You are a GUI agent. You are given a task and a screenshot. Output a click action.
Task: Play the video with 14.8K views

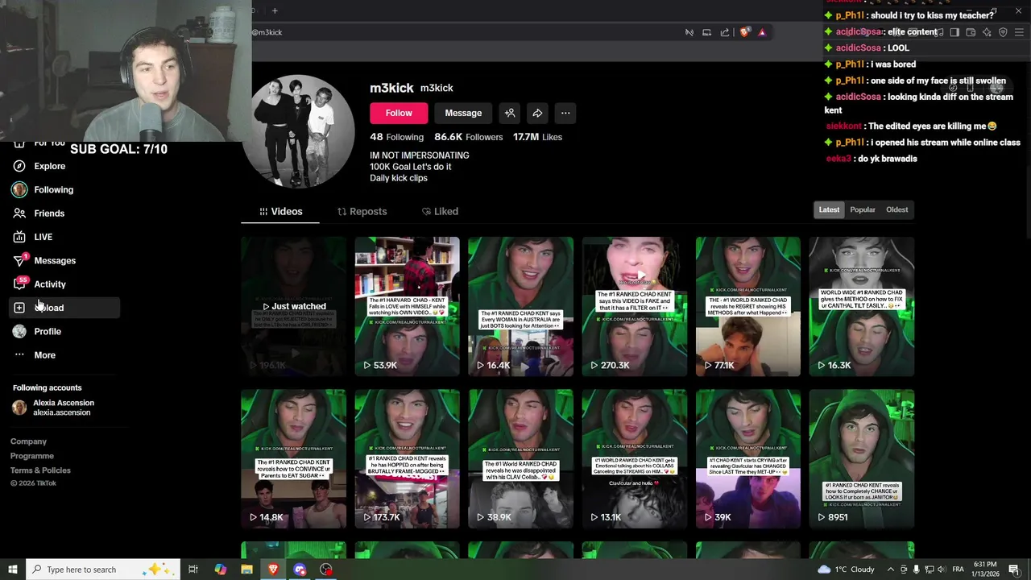tap(293, 459)
